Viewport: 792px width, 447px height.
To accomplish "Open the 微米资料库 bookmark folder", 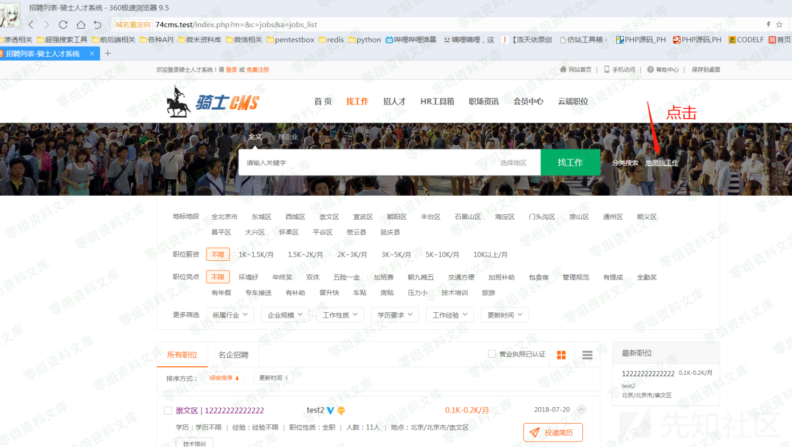I will 200,40.
